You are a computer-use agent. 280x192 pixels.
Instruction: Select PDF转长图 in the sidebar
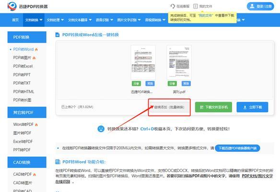[x=22, y=100]
